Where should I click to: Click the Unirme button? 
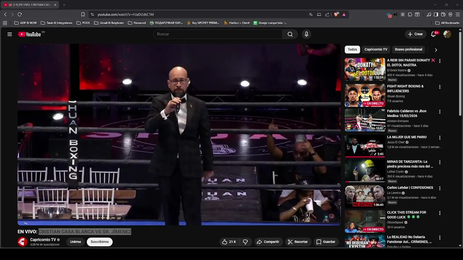point(75,242)
